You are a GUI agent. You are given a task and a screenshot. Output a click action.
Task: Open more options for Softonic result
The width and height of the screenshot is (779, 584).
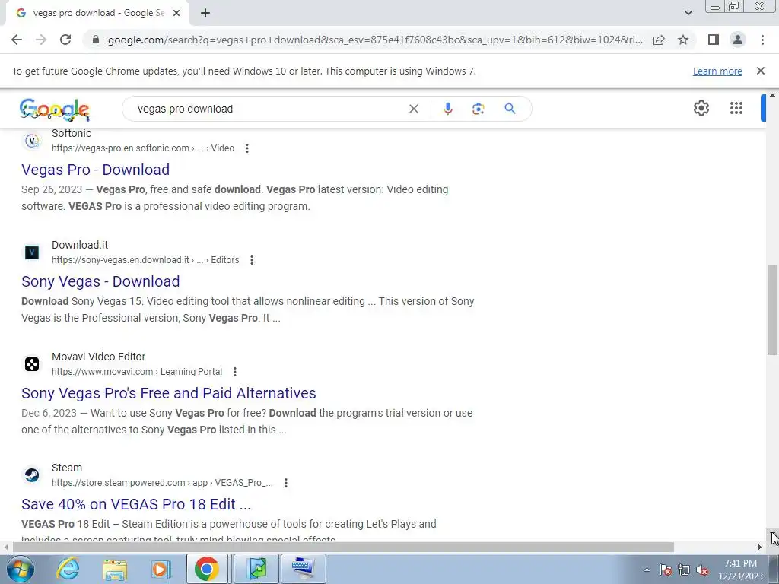click(x=247, y=148)
